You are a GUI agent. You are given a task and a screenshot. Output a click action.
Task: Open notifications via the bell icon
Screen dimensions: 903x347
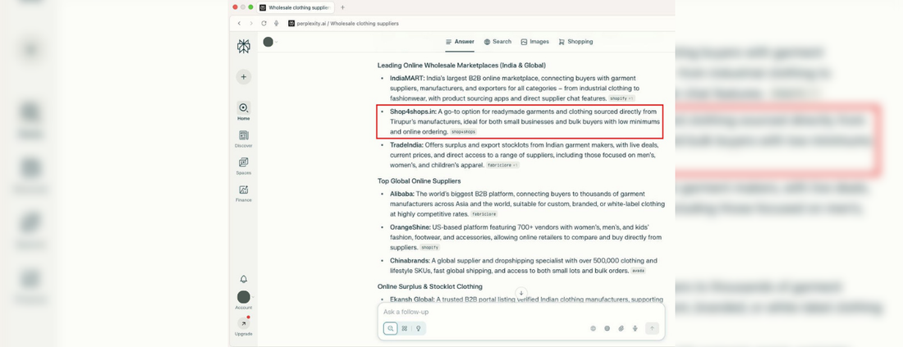244,279
